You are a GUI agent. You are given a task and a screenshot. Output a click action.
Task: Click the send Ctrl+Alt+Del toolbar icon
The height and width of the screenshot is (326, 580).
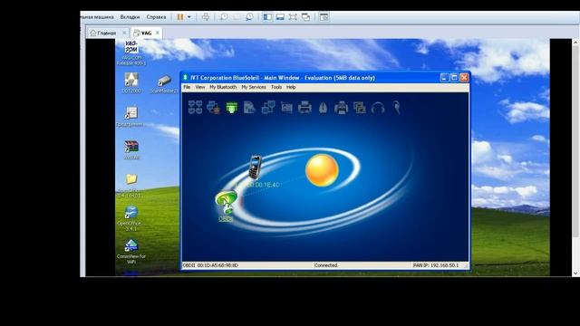coord(206,17)
